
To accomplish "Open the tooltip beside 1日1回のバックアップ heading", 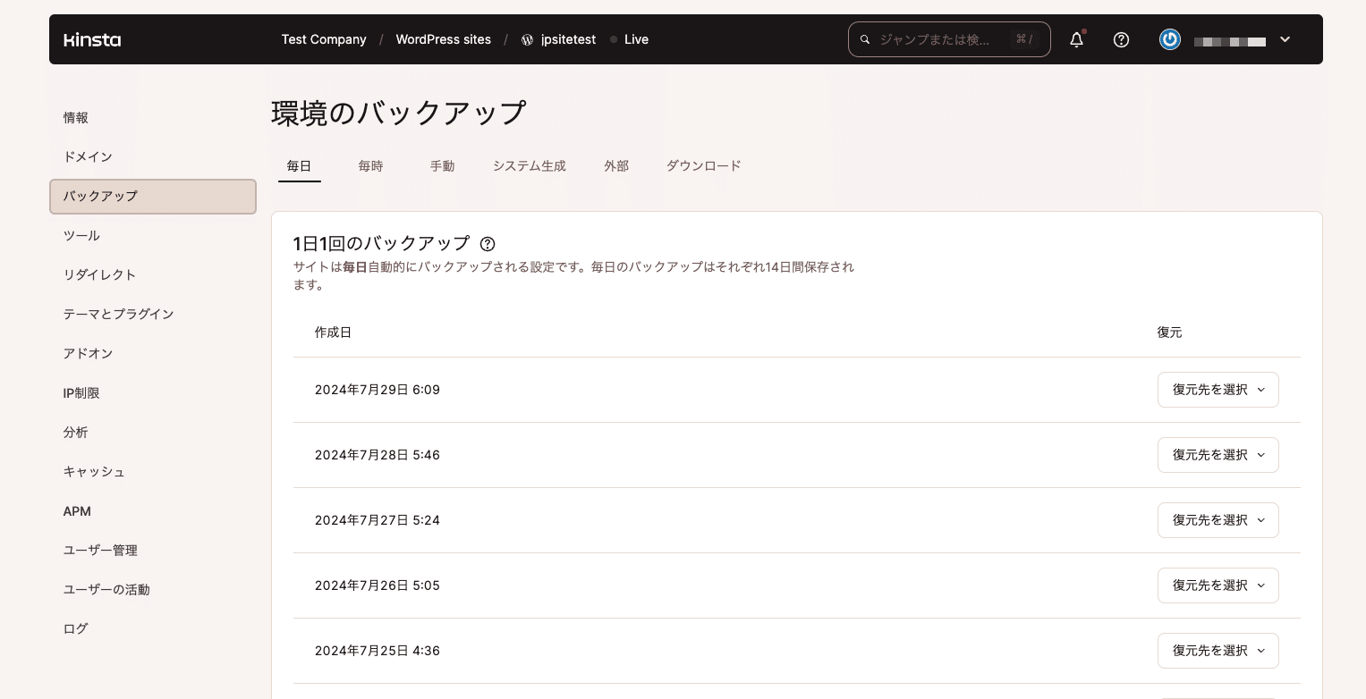I will click(488, 244).
